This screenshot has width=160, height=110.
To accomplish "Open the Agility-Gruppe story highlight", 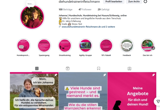I will click(86, 46).
